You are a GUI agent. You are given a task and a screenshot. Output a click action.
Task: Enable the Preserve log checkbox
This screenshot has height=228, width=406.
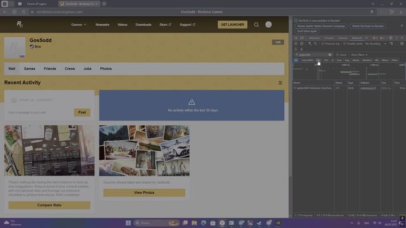tap(323, 44)
